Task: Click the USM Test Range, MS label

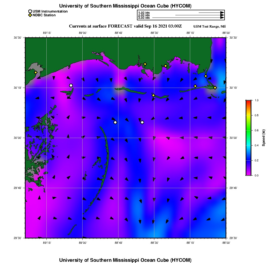Action: coord(210,27)
